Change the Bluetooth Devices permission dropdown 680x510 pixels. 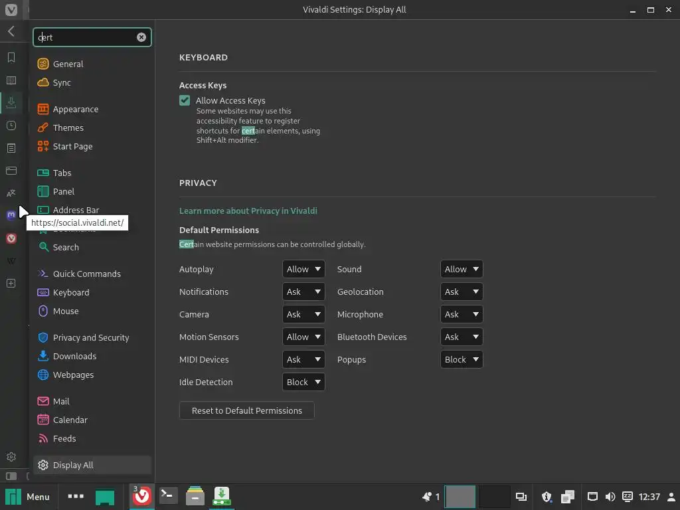(x=462, y=337)
